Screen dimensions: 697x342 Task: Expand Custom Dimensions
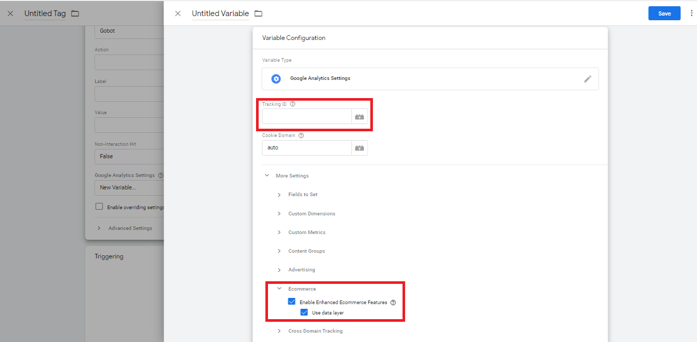pos(279,214)
